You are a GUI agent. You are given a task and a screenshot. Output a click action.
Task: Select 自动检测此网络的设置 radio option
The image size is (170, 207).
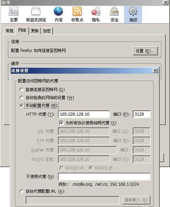pos(21,98)
